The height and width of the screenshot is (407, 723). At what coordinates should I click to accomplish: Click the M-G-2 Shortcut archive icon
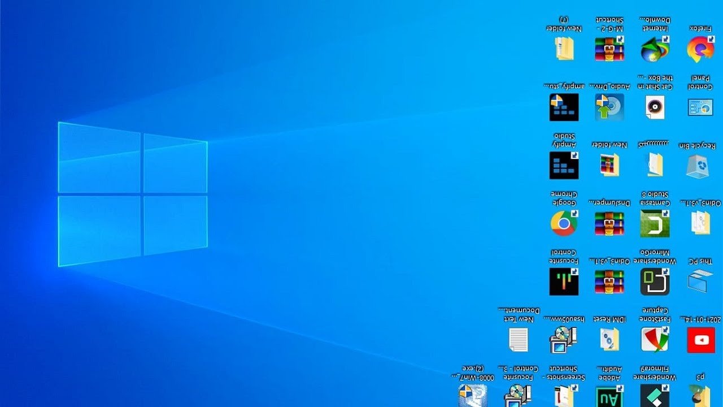click(609, 49)
